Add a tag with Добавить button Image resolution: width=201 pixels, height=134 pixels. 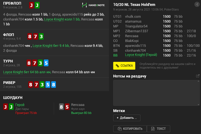pos(127,118)
